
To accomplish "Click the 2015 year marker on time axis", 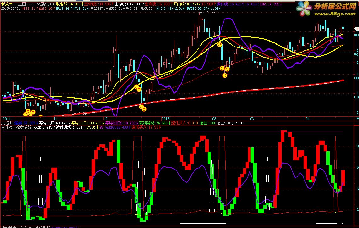I will coord(165,119).
